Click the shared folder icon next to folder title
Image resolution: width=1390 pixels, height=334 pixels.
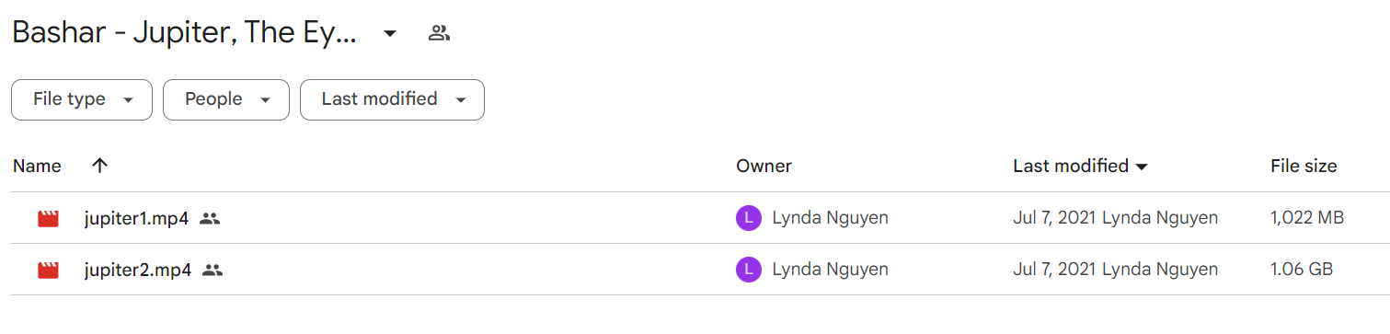tap(439, 34)
